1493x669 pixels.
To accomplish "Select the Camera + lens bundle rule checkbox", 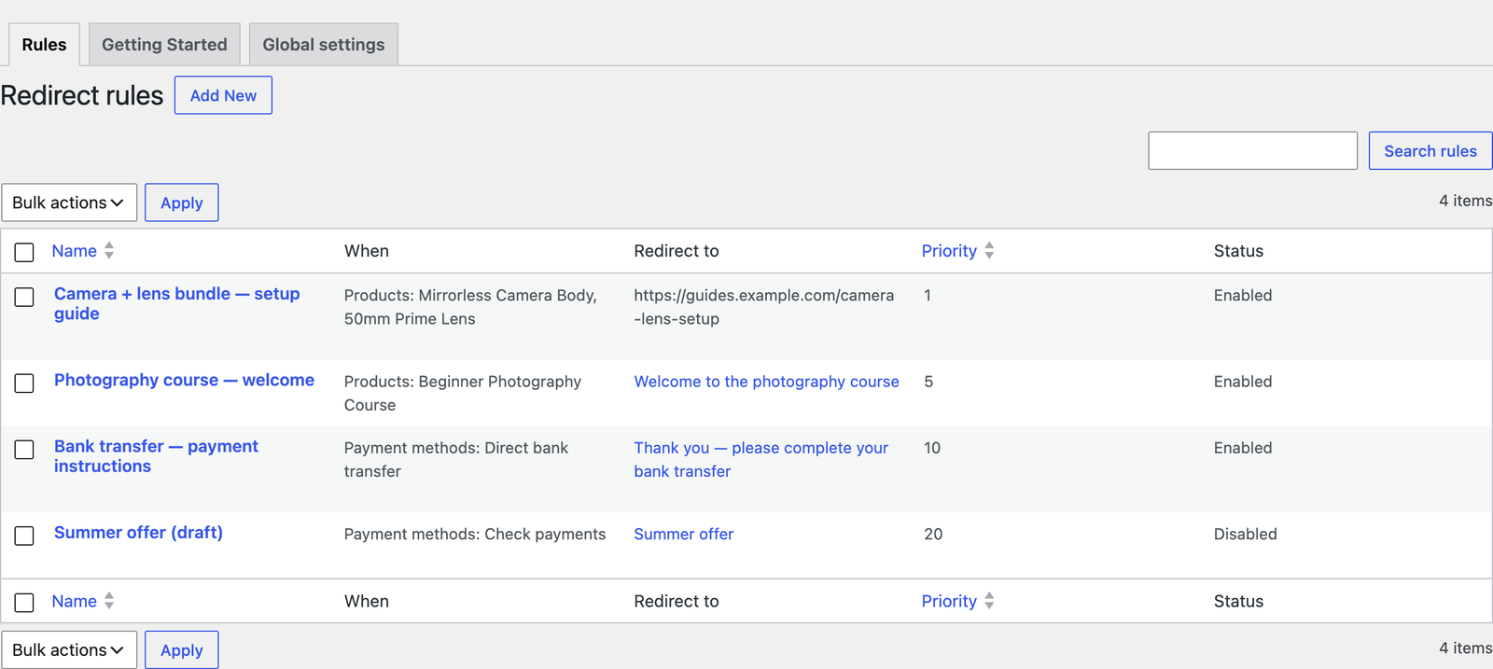I will [24, 297].
